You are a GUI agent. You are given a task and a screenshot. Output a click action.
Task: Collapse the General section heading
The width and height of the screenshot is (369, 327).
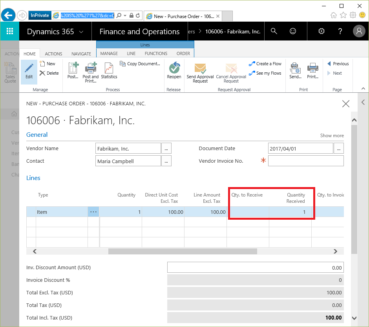(37, 134)
